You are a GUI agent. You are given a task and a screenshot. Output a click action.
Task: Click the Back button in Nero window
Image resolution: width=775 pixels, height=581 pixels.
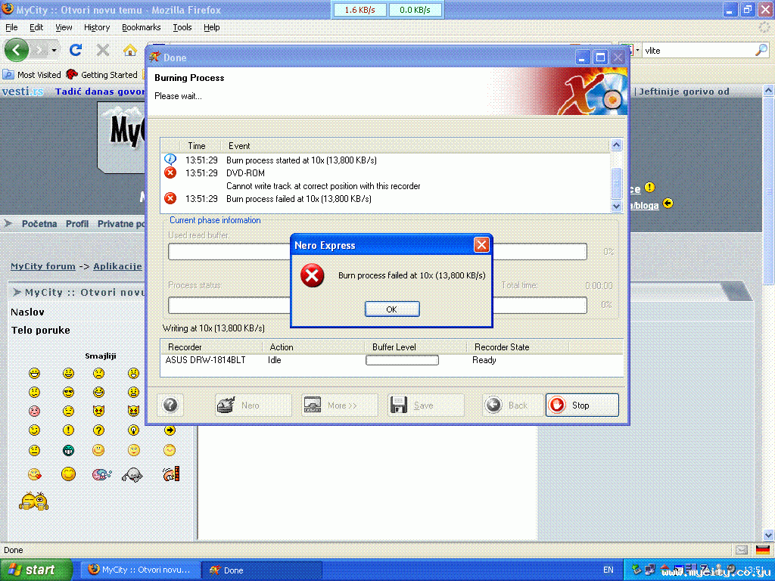(x=512, y=405)
